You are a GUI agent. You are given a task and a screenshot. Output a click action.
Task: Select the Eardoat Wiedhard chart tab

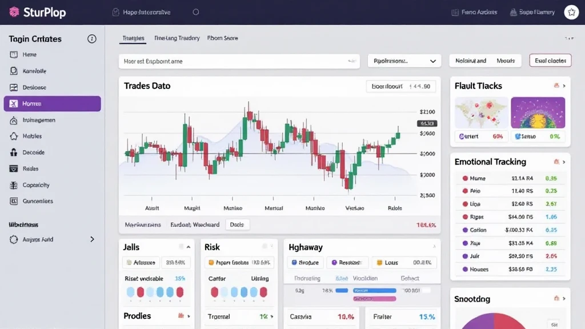tap(195, 224)
